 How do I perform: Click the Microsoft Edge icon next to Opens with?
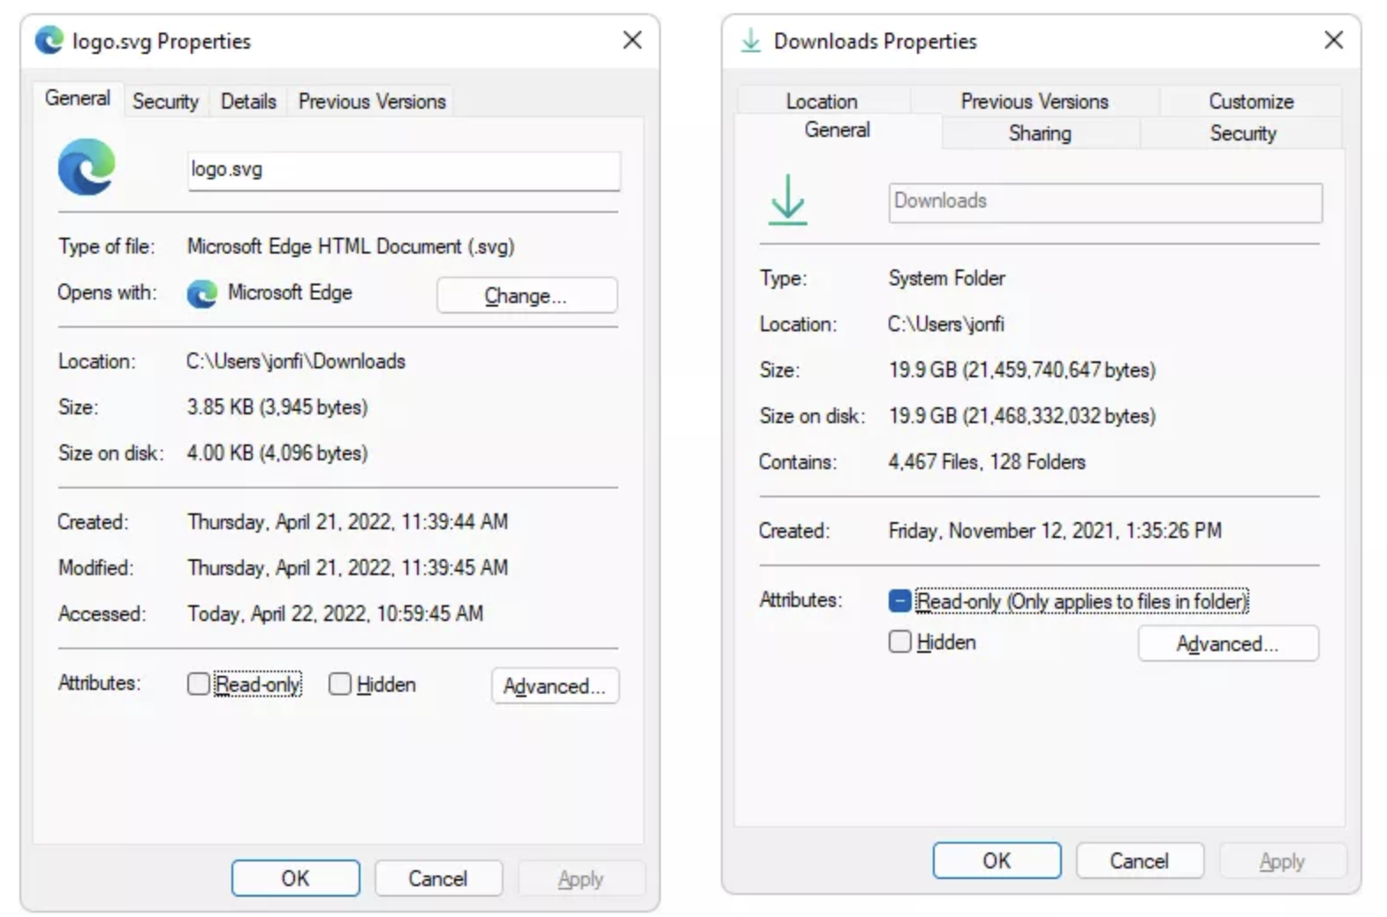click(202, 293)
